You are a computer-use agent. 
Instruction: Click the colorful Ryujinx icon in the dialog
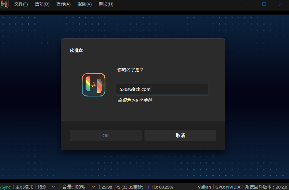(94, 85)
